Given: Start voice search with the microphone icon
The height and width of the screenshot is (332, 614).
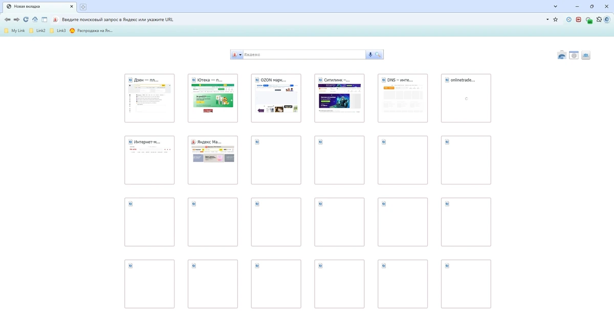Looking at the screenshot, I should (370, 55).
